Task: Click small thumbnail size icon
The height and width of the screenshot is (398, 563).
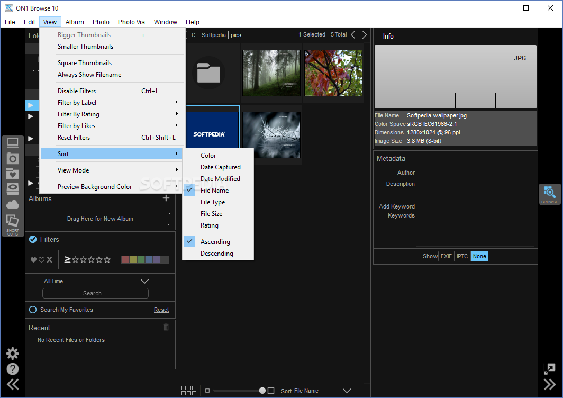Action: (207, 391)
